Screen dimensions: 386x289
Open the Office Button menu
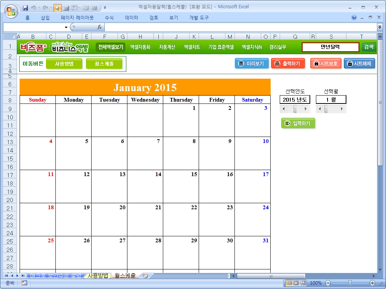click(x=11, y=11)
